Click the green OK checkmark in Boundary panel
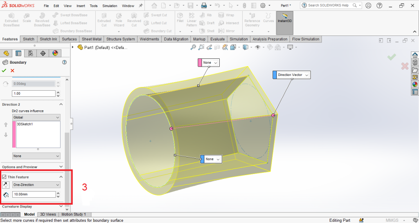 5,71
